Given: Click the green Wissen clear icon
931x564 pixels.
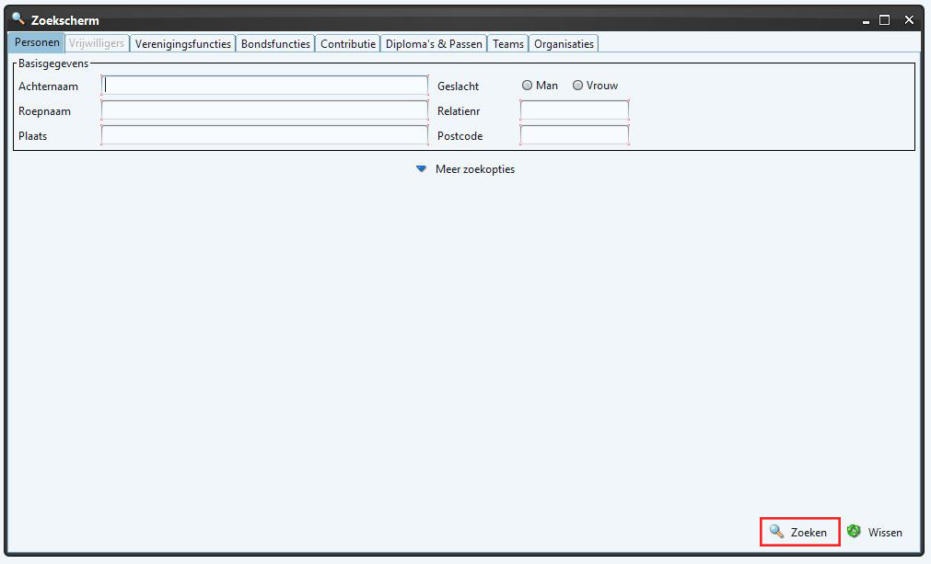Looking at the screenshot, I should tap(854, 532).
